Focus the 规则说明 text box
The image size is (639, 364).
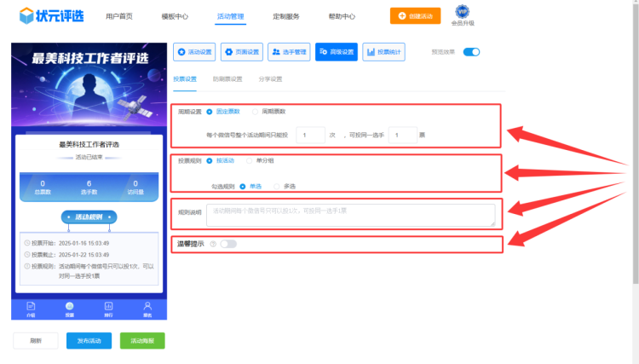click(x=349, y=215)
